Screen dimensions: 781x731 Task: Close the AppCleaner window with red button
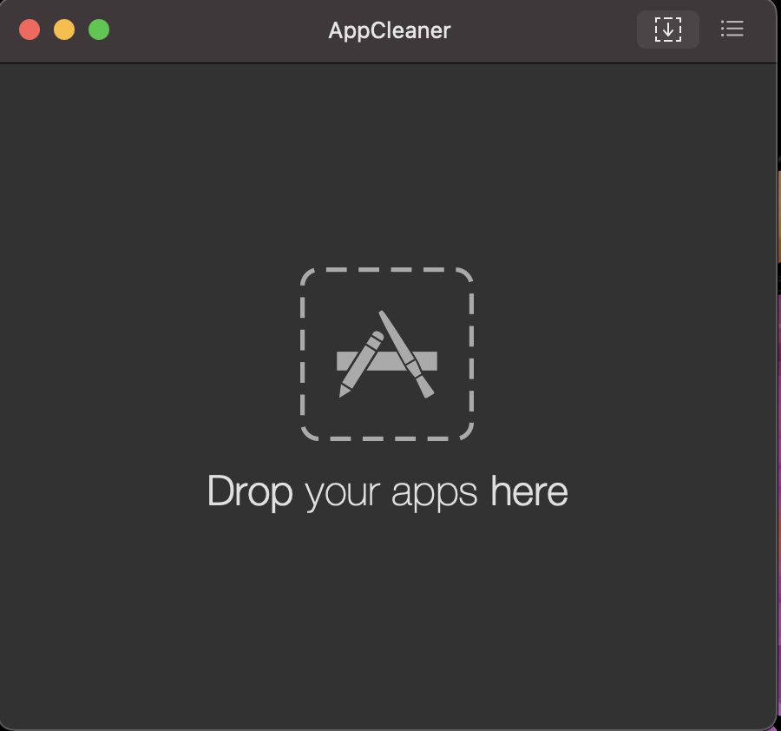(x=30, y=30)
